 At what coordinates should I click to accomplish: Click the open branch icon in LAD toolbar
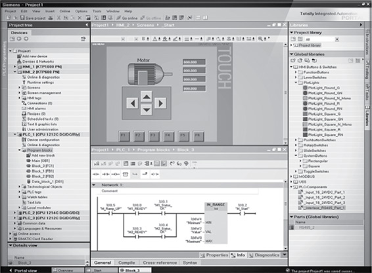pyautogui.click(x=135, y=174)
